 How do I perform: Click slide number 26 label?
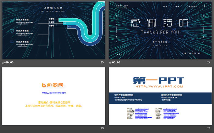209,128
